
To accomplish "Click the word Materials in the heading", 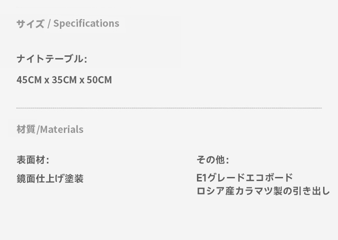I will click(x=62, y=130).
